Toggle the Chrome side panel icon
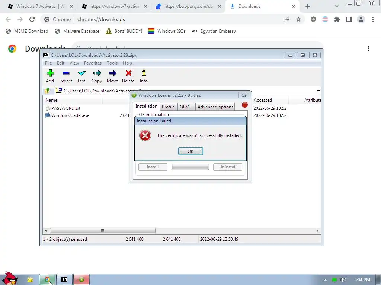The image size is (381, 285). click(349, 19)
